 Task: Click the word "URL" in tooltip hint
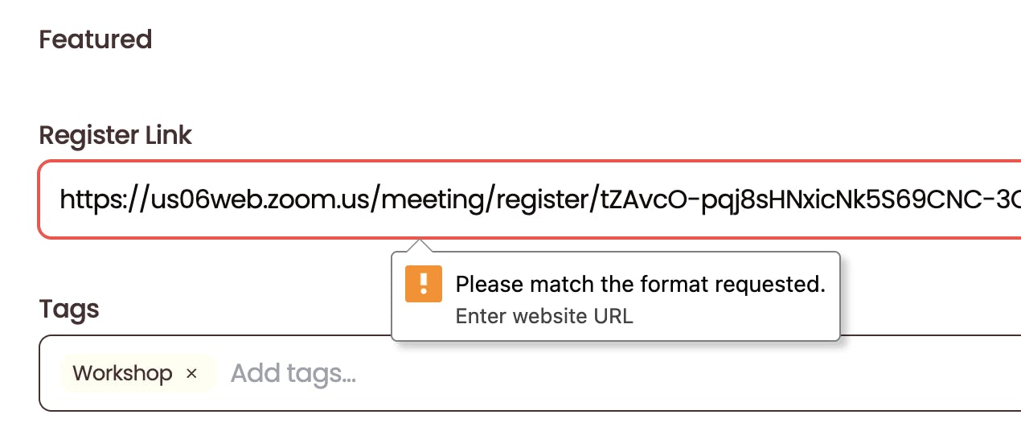[x=615, y=316]
